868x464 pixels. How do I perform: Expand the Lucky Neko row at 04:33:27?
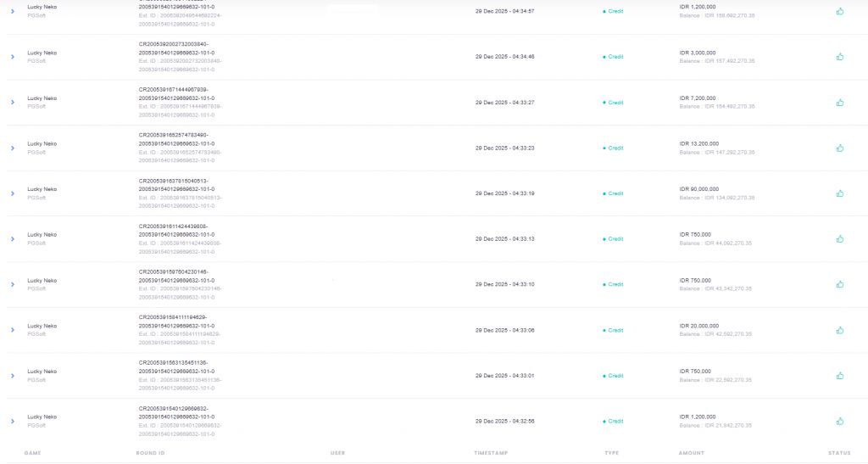click(13, 103)
